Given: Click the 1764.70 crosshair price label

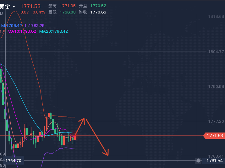Looking at the screenshot, I should [13, 160].
